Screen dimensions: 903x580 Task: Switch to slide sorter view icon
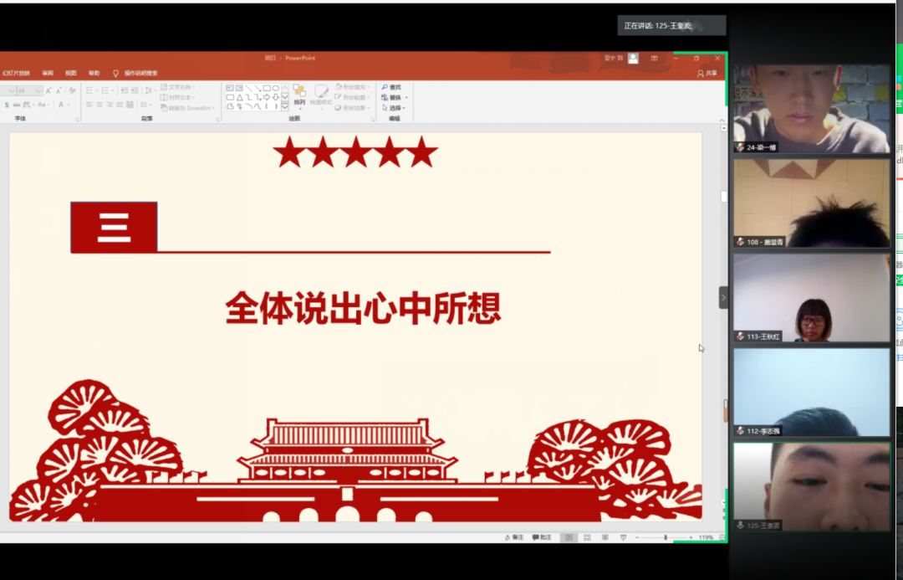[586, 537]
